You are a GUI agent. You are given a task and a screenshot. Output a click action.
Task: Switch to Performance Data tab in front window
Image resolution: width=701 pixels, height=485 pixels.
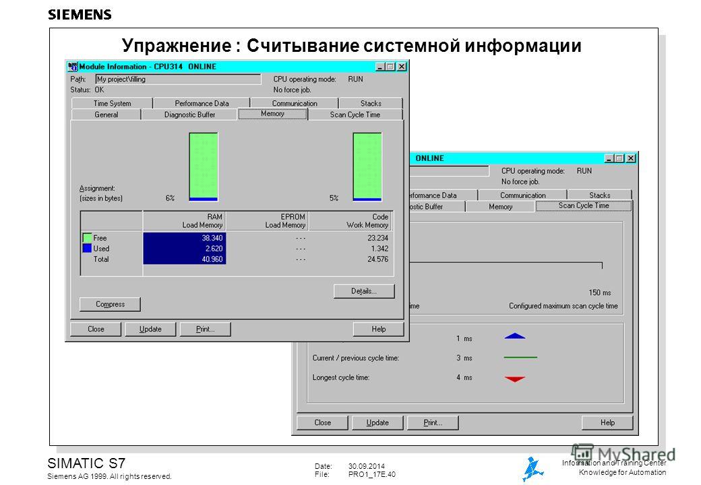click(x=202, y=103)
